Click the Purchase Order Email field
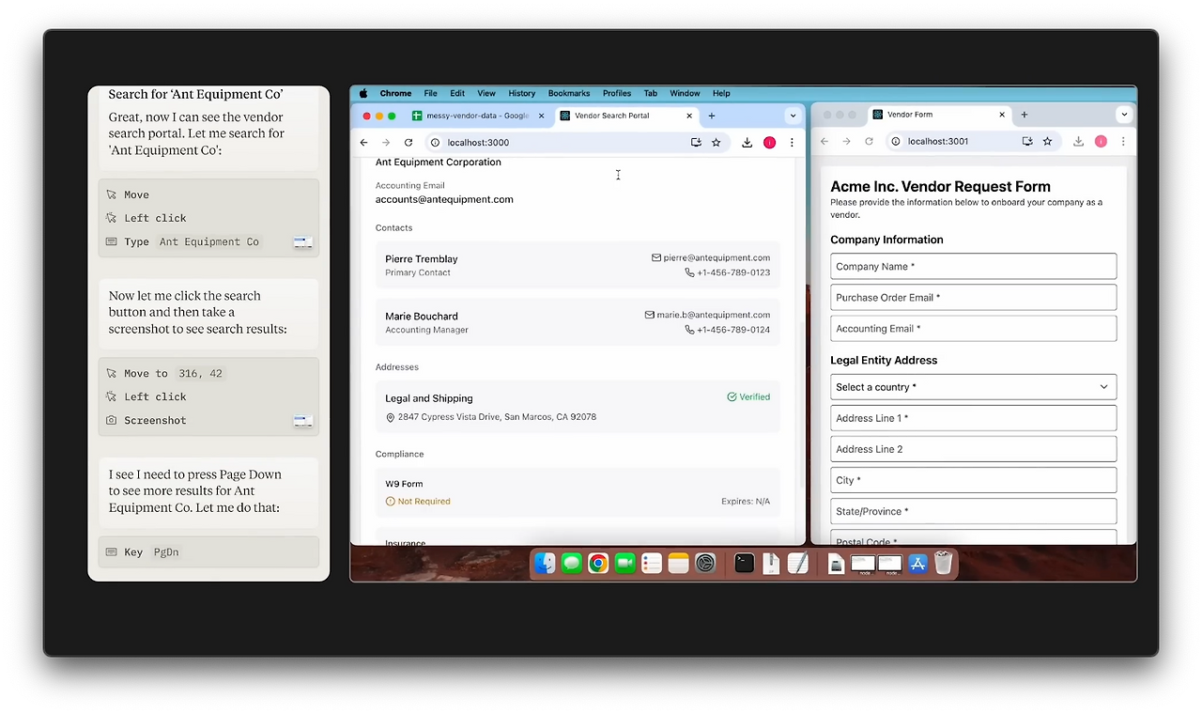The width and height of the screenshot is (1202, 714). [974, 298]
